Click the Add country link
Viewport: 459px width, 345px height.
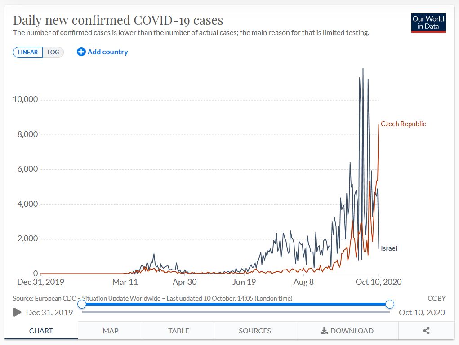[x=107, y=52]
